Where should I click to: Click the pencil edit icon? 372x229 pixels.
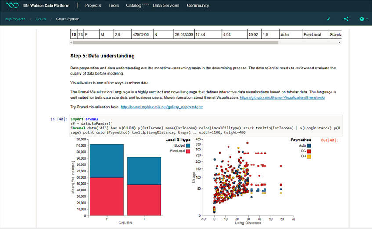(329, 19)
